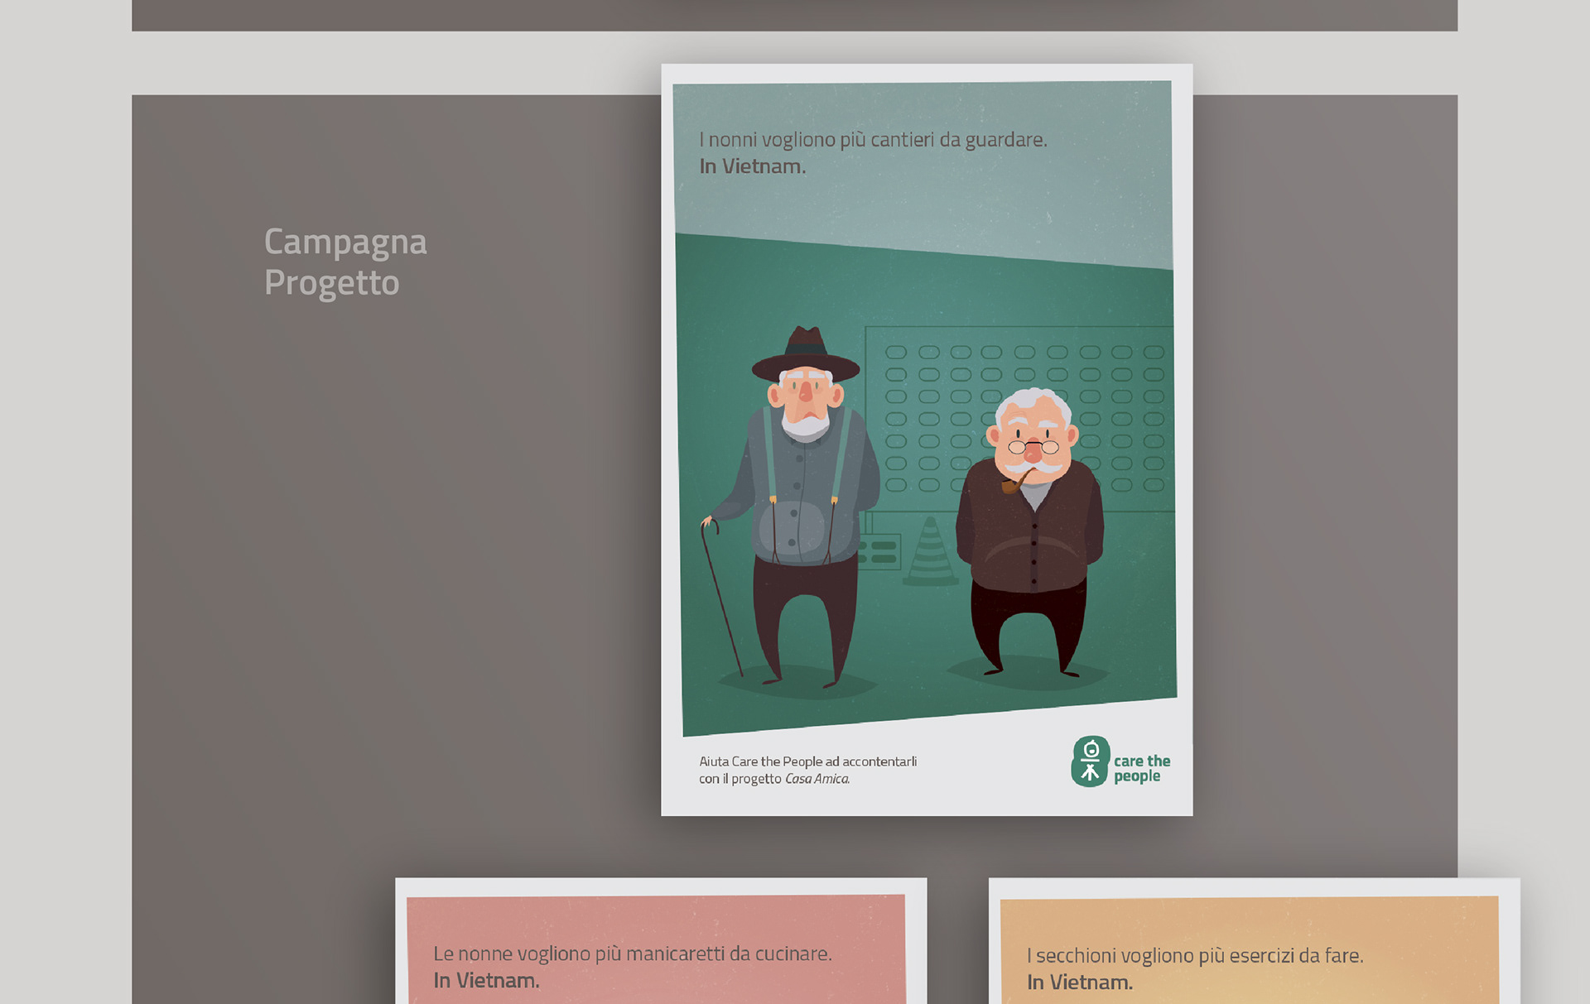Click the round glasses on grandpa

(x=1033, y=448)
